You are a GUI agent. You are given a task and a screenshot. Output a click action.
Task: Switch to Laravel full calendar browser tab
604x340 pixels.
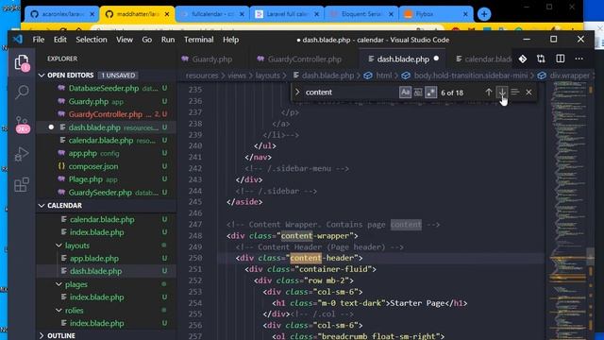coord(287,14)
